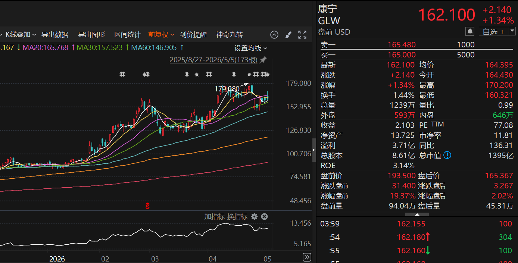Click the 2026 date axis label
Viewport: 518px width, 263px height.
click(57, 259)
